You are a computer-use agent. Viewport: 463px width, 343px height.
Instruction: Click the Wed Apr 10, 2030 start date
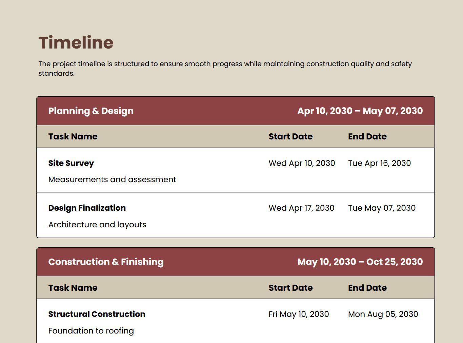point(302,163)
